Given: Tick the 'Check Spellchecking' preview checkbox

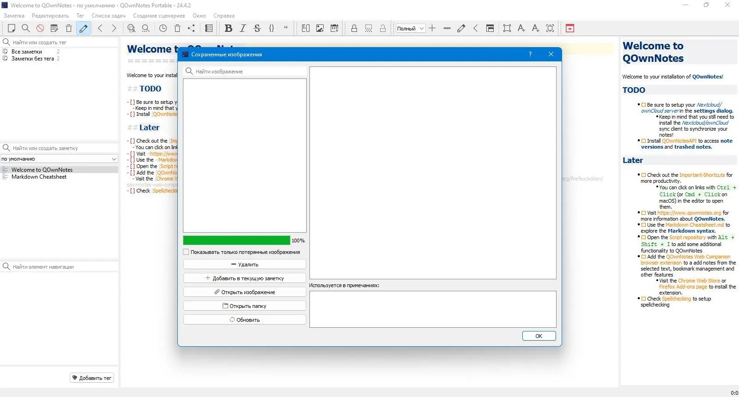Looking at the screenshot, I should tap(643, 299).
